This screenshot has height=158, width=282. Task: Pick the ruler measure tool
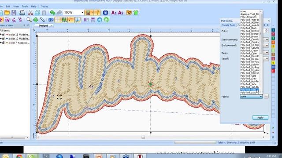coord(42,20)
